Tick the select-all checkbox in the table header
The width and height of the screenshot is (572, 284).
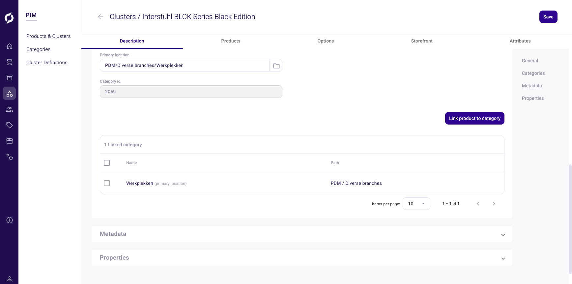107,163
